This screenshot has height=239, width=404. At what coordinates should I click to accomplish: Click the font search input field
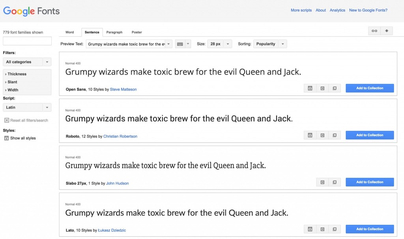[x=27, y=41]
